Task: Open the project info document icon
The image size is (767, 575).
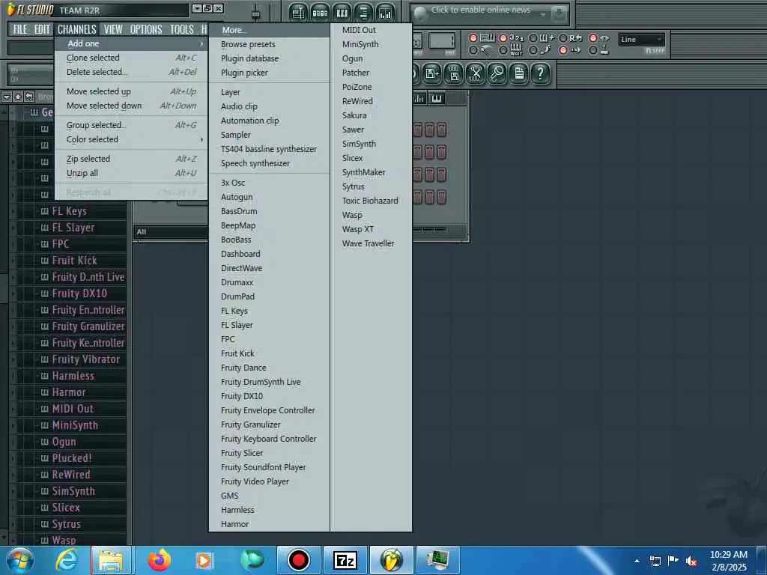Action: [x=519, y=74]
